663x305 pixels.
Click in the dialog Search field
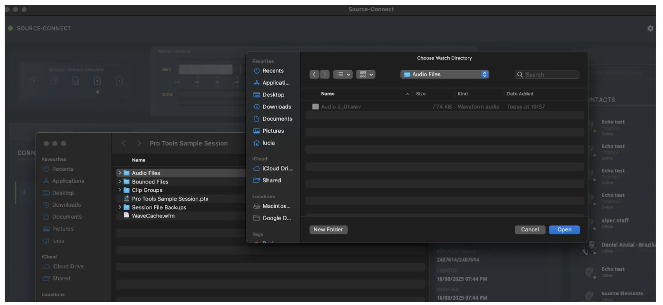tap(547, 75)
